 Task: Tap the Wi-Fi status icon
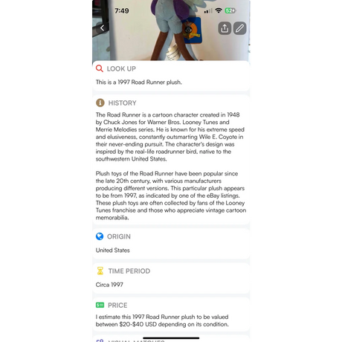click(x=219, y=10)
